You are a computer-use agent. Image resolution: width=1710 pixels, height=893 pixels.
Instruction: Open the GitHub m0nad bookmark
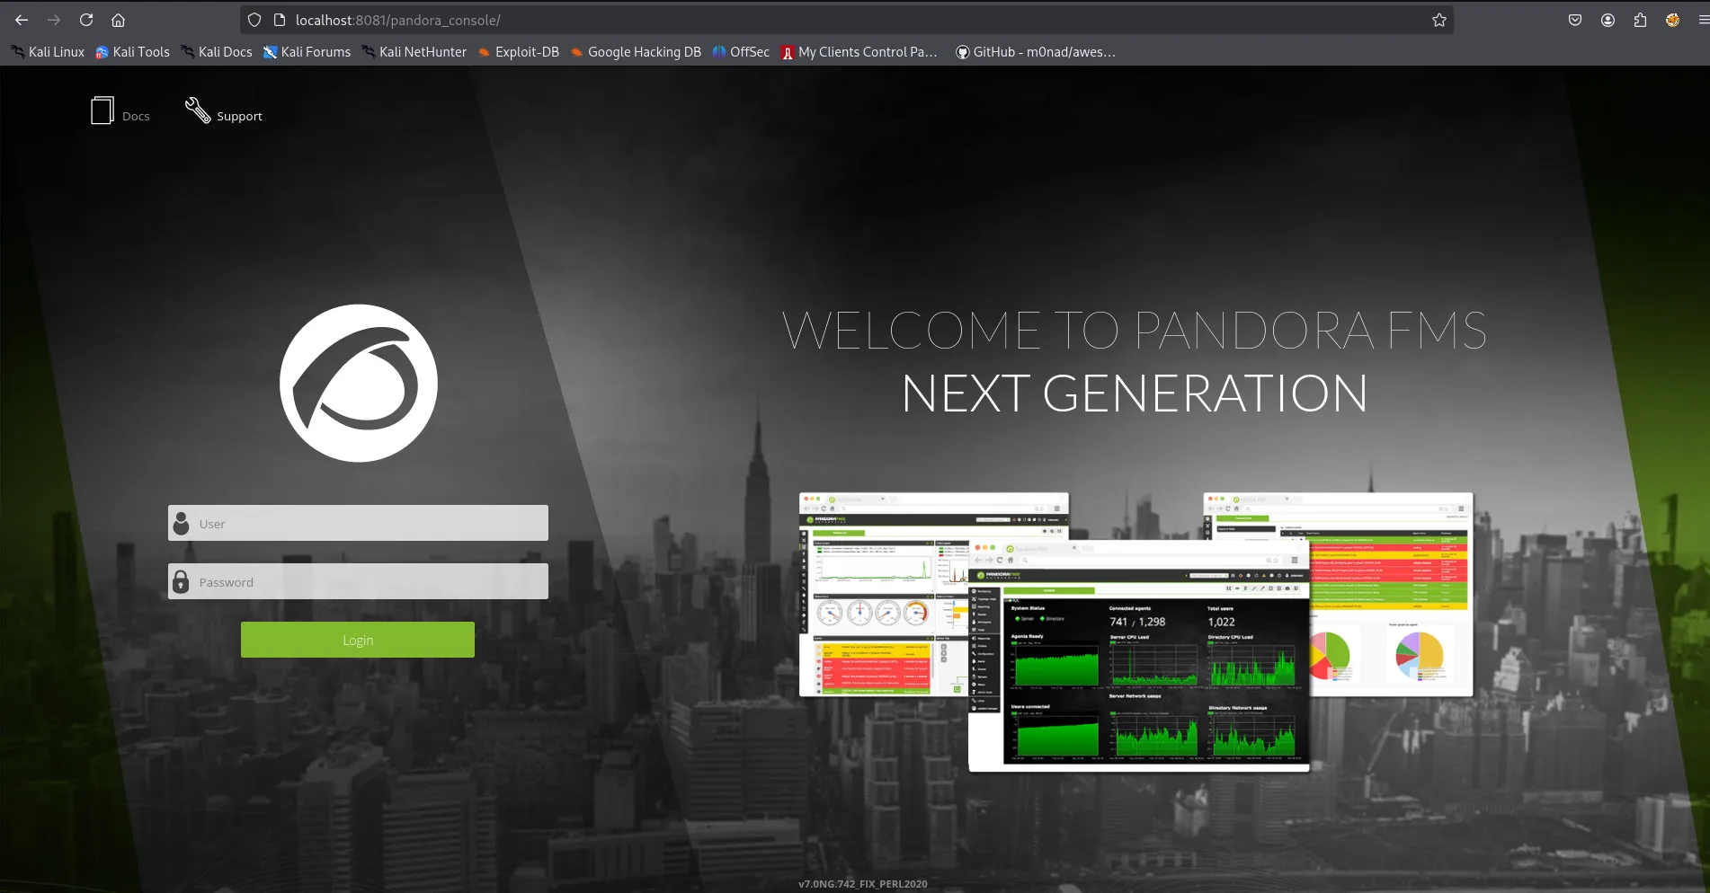tap(1036, 52)
